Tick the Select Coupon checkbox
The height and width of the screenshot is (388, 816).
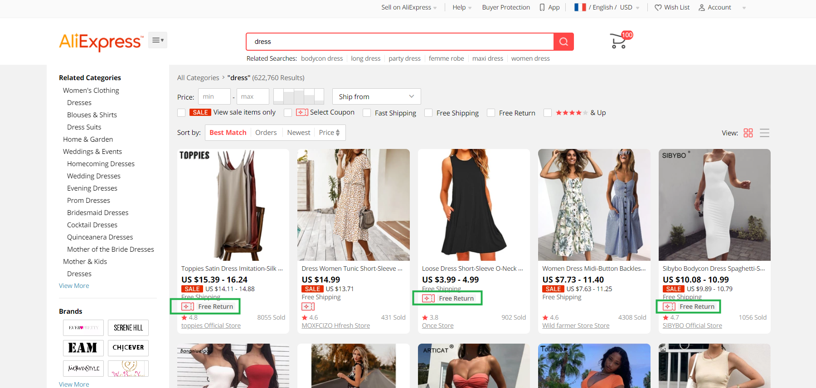[x=288, y=113]
